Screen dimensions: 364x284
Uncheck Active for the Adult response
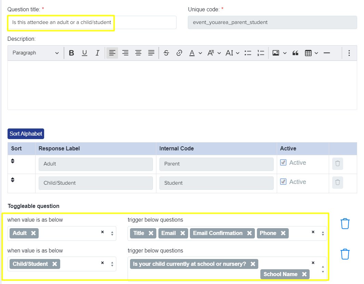(x=283, y=163)
